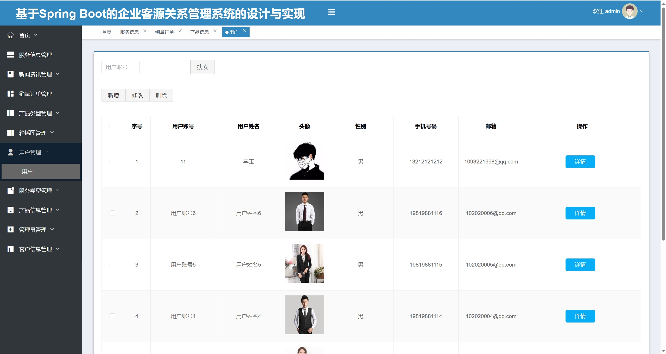Close the 产品信息 tab
This screenshot has height=354, width=666.
[215, 31]
